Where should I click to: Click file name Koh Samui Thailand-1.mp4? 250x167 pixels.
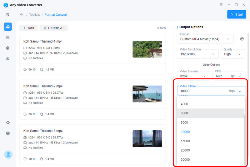[x=43, y=41]
